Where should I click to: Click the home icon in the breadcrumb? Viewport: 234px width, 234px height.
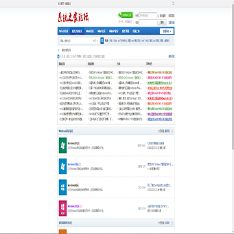[58, 50]
